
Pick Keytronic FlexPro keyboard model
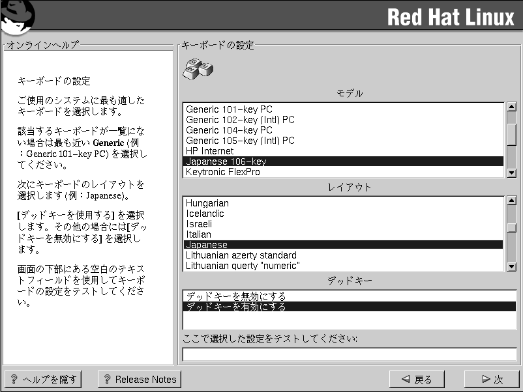pos(222,172)
